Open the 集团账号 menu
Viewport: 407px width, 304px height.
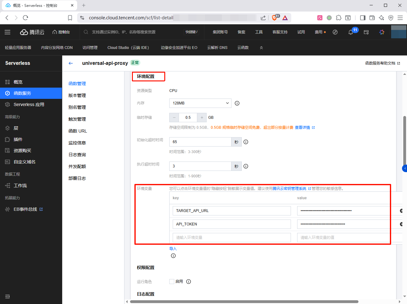tap(220, 32)
